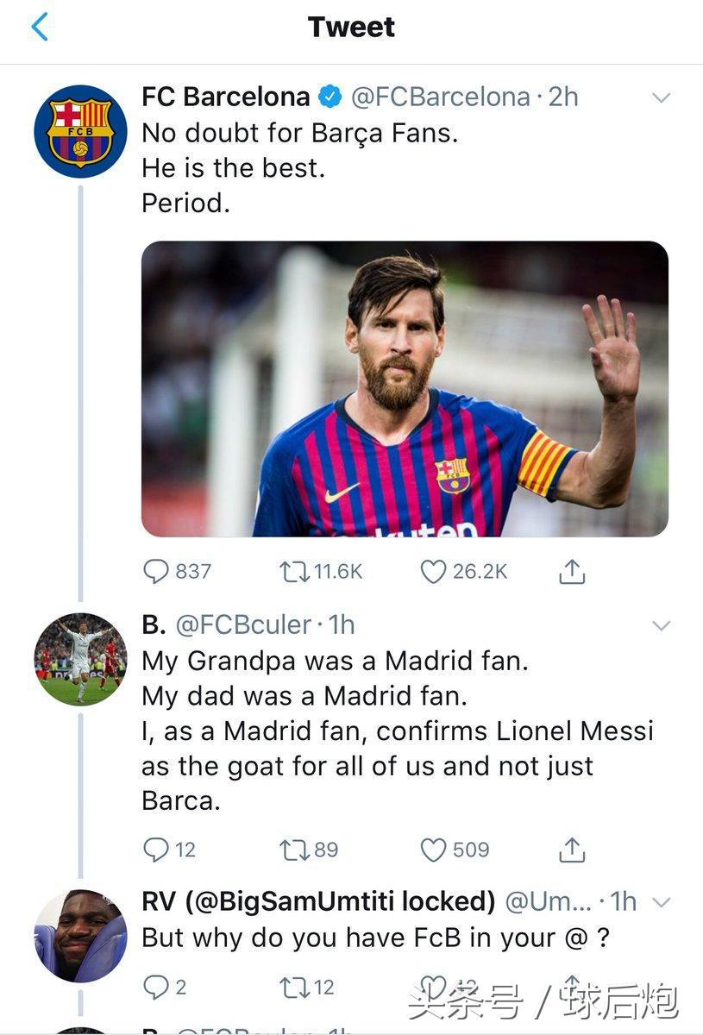Open RV's profile avatar
703x1035 pixels.
pos(80,936)
